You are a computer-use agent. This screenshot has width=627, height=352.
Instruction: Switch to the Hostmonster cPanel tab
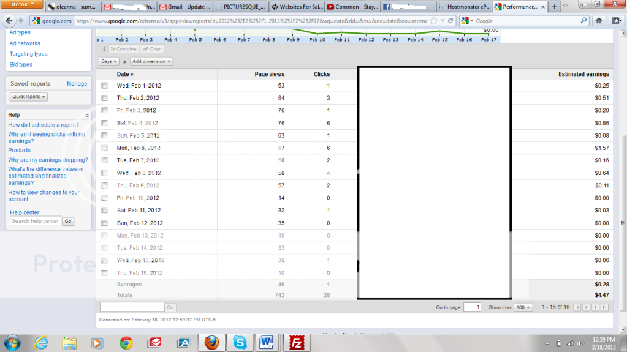(x=464, y=7)
